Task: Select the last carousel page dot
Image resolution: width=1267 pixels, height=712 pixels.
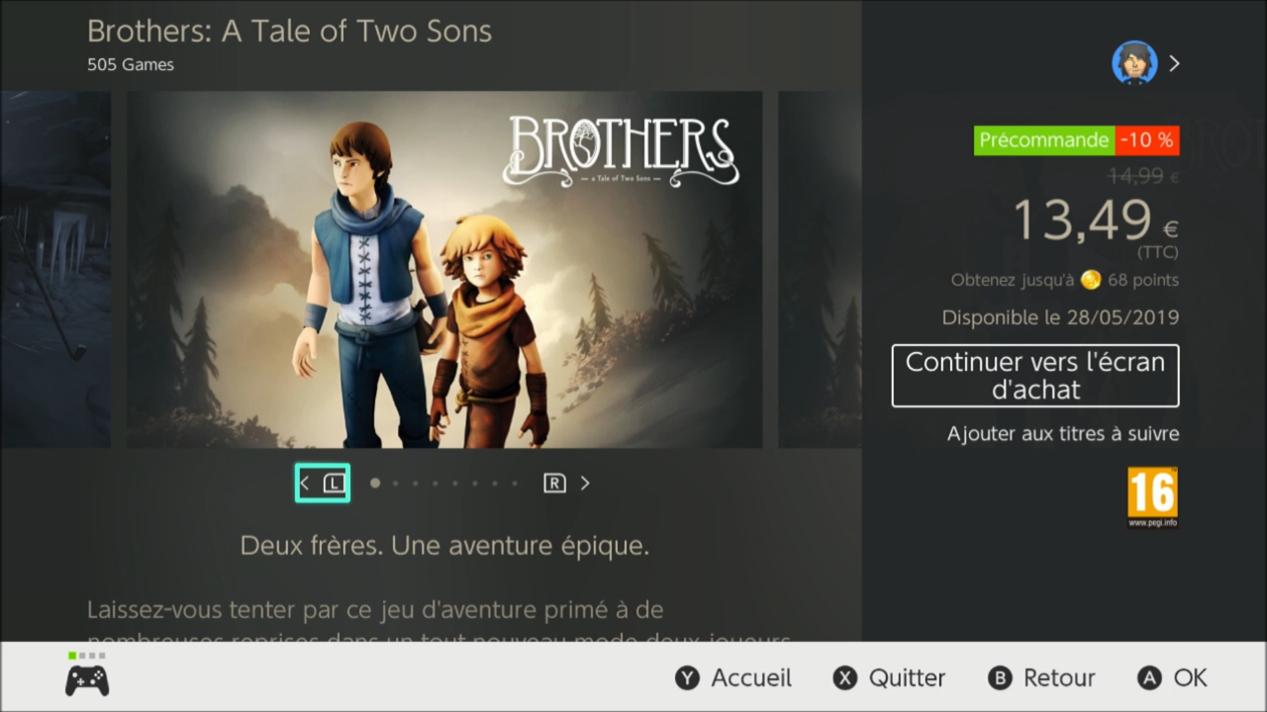Action: 515,484
